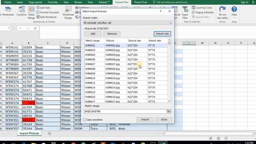This screenshot has width=256, height=144.
Task: Click the Import size column header
Action: tap(155, 41)
